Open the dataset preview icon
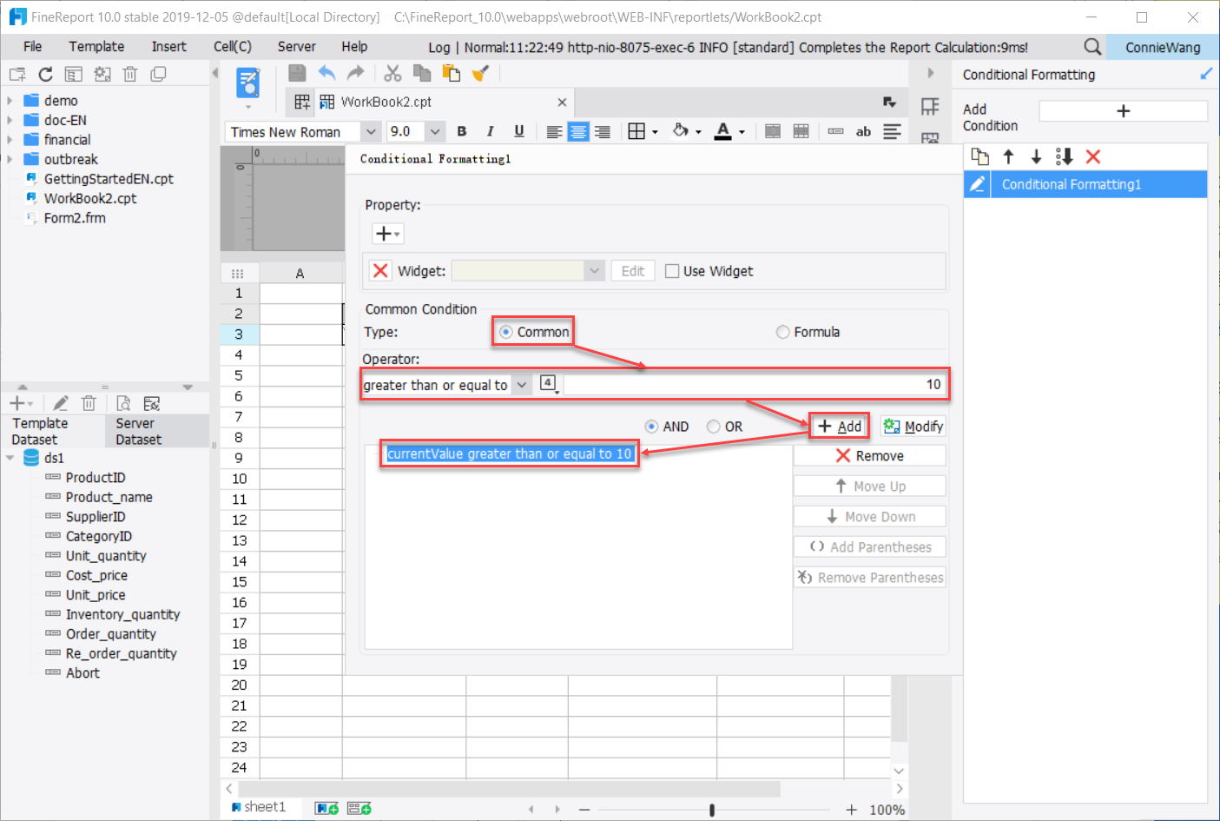The height and width of the screenshot is (821, 1220). point(122,402)
